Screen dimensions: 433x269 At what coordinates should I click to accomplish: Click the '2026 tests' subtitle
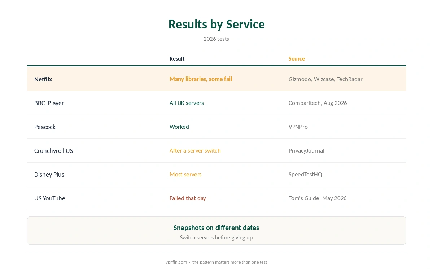[x=216, y=39]
